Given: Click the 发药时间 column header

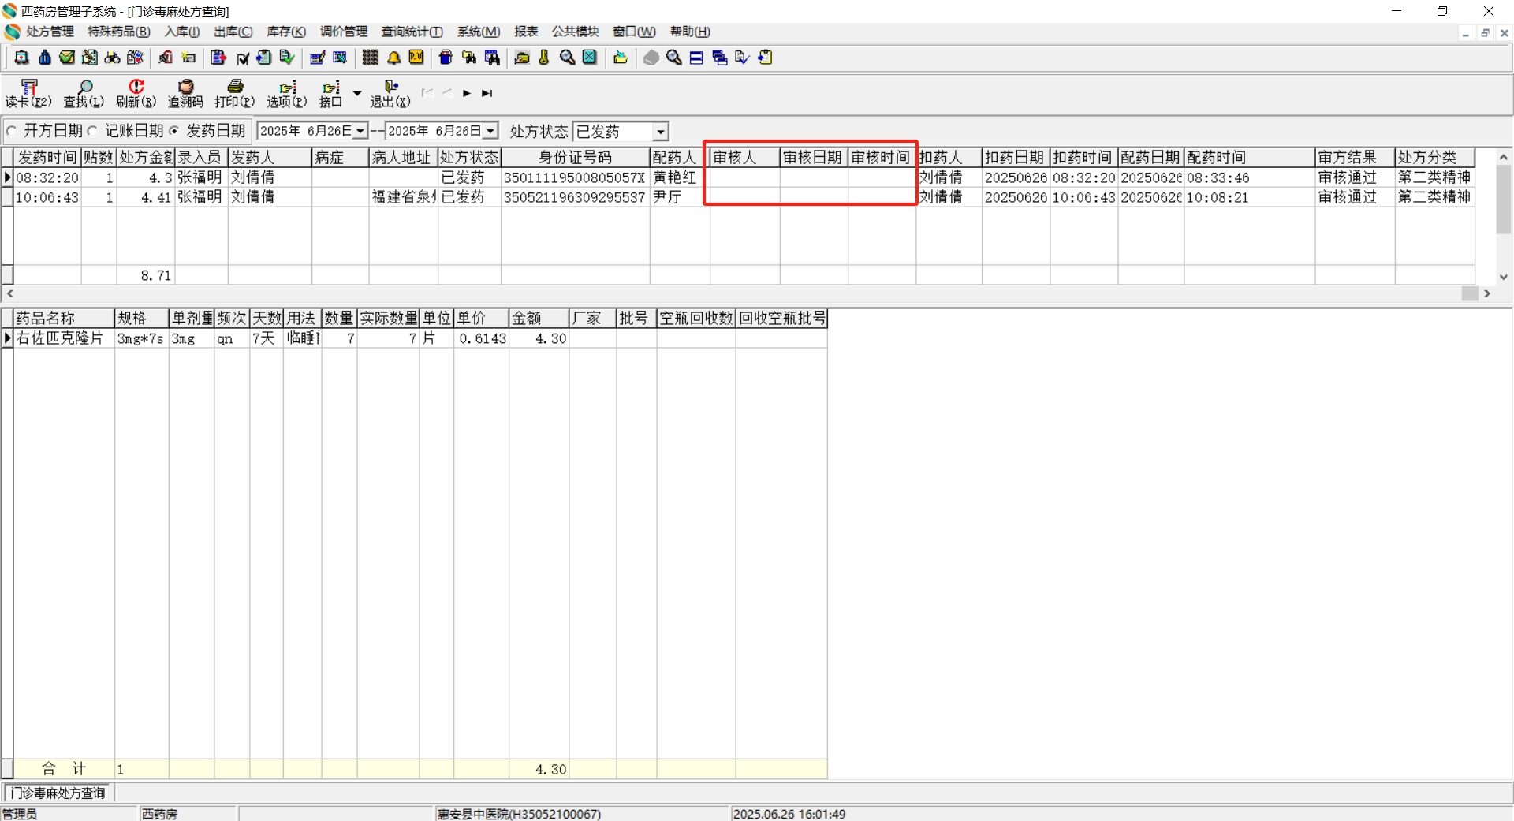Looking at the screenshot, I should 47,158.
